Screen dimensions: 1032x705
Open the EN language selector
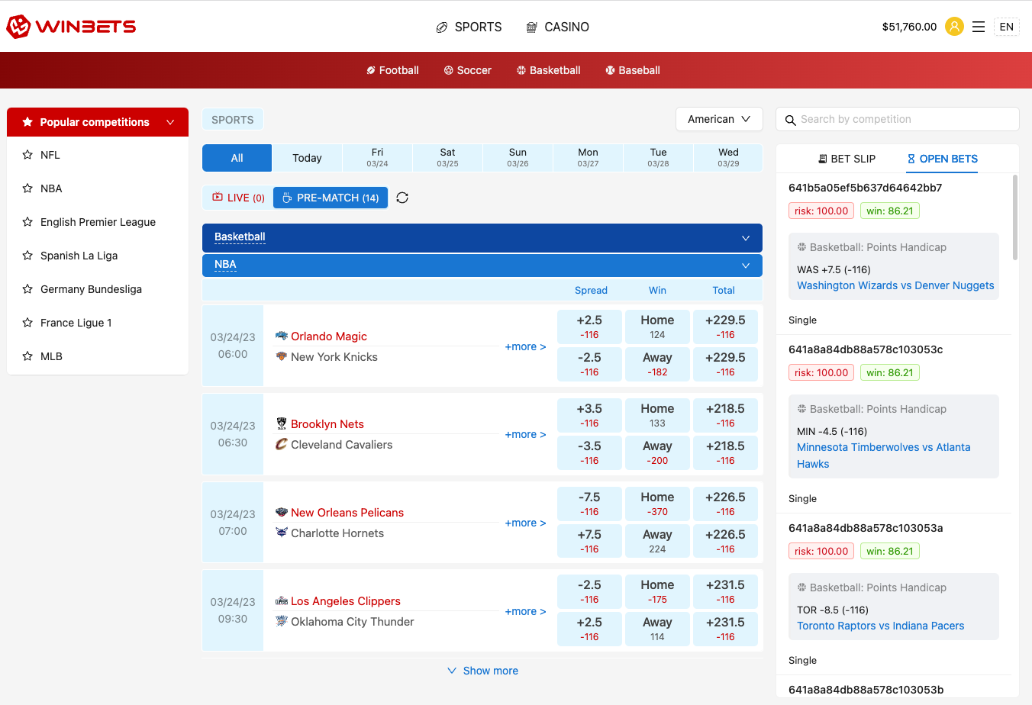pyautogui.click(x=1007, y=27)
